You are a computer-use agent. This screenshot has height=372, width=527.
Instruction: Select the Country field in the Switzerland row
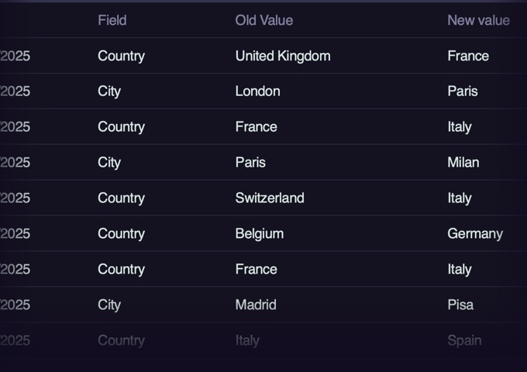pyautogui.click(x=121, y=198)
